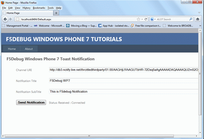Bookmark this page with the star icon
This screenshot has height=139, width=204.
138,19
